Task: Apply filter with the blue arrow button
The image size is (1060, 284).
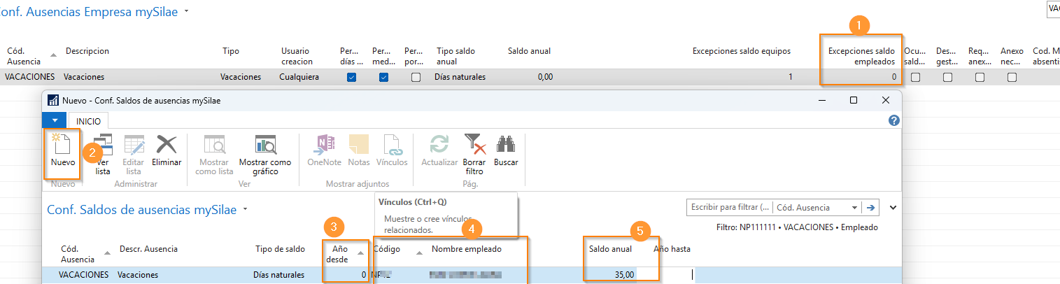Action: [871, 208]
